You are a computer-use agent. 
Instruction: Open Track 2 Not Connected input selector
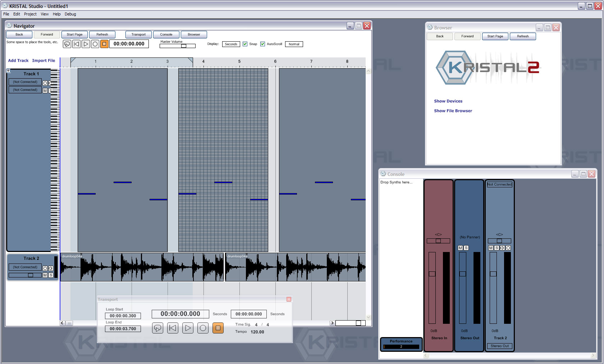point(25,267)
